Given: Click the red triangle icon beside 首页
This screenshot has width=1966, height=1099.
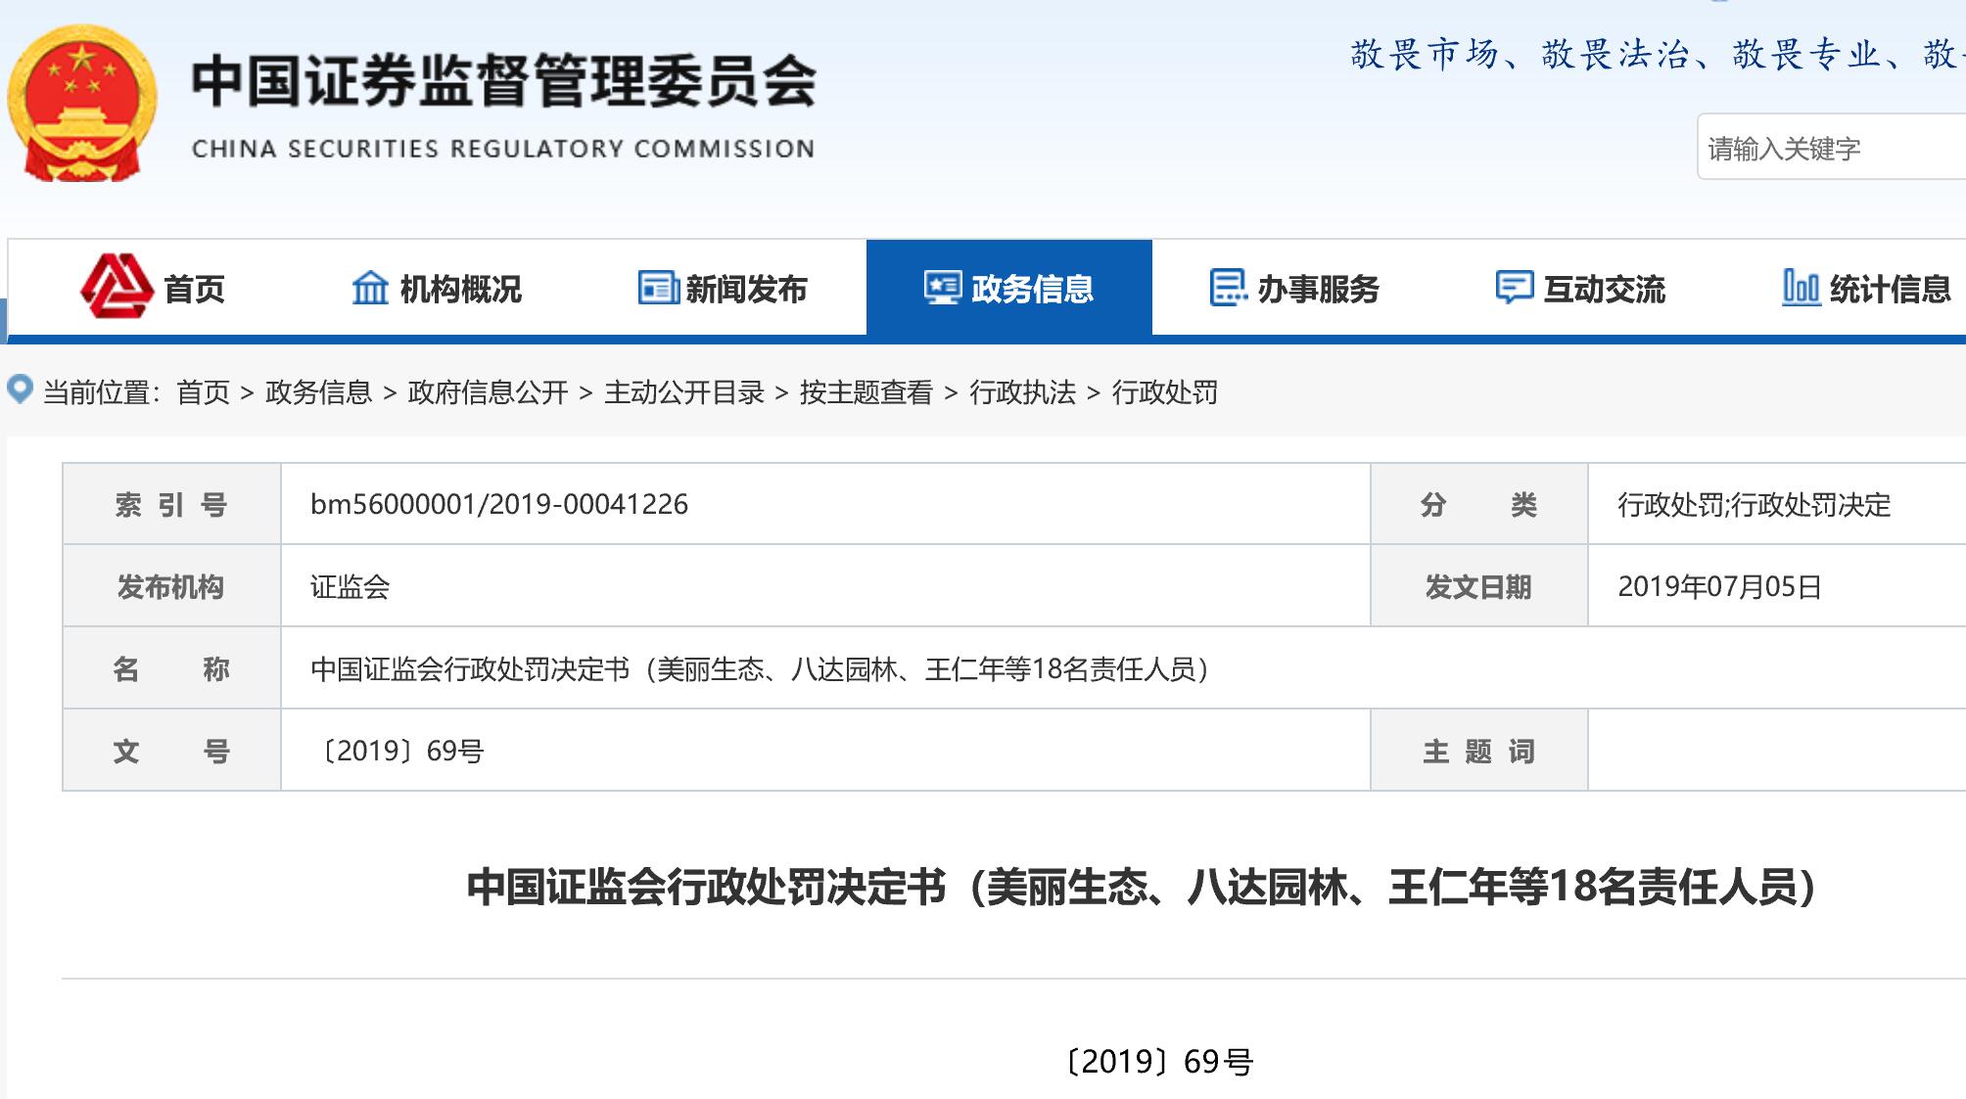Looking at the screenshot, I should tap(117, 287).
